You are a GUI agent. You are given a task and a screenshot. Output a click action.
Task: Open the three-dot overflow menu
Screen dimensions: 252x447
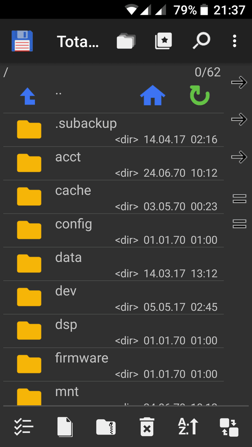click(235, 41)
